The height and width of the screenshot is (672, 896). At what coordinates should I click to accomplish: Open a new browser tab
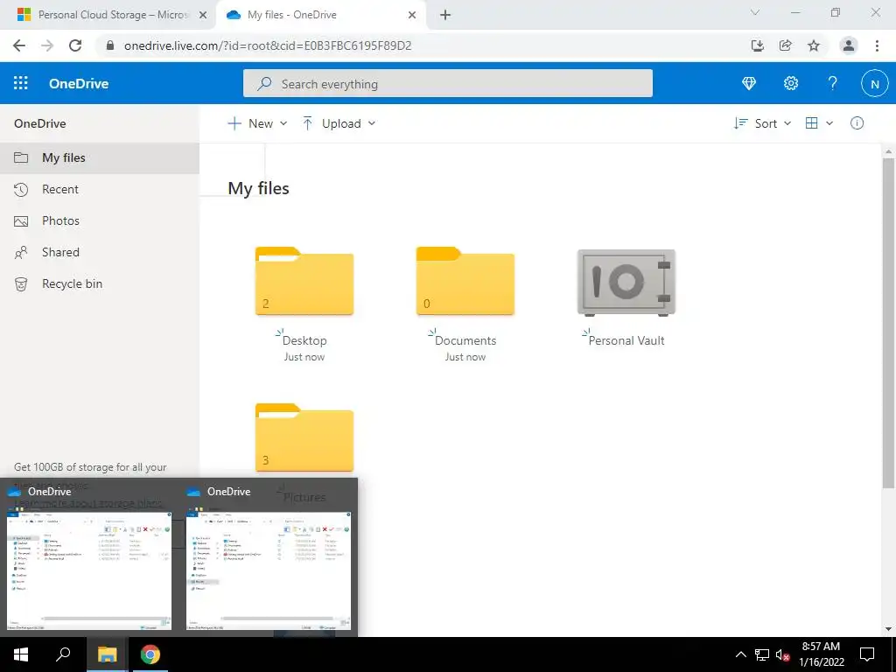tap(445, 15)
